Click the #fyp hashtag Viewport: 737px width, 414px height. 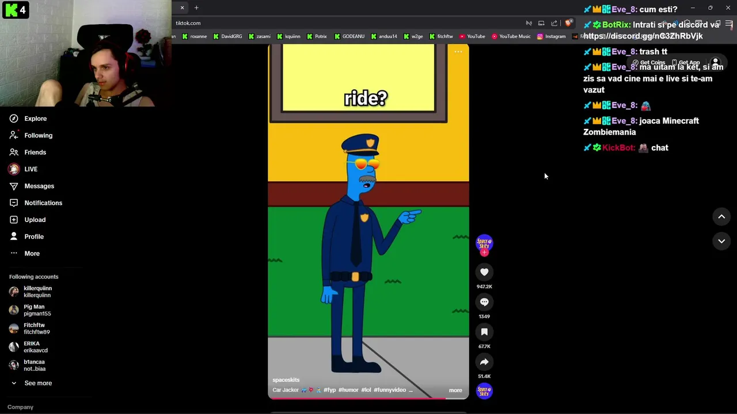click(x=329, y=390)
